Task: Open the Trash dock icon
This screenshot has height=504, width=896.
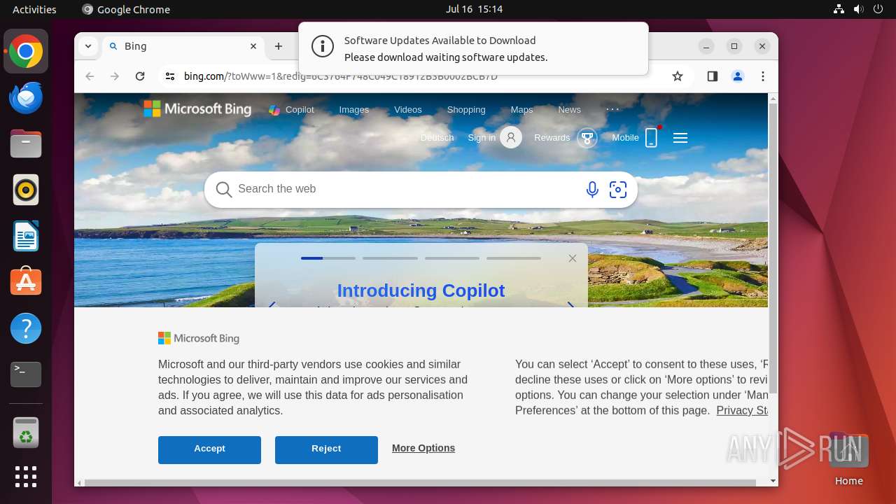Action: point(26,433)
